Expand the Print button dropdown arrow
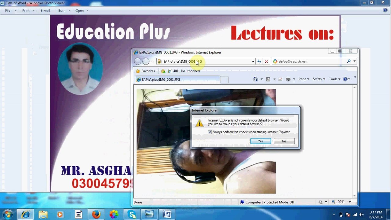This screenshot has width=391, height=220. (294, 79)
